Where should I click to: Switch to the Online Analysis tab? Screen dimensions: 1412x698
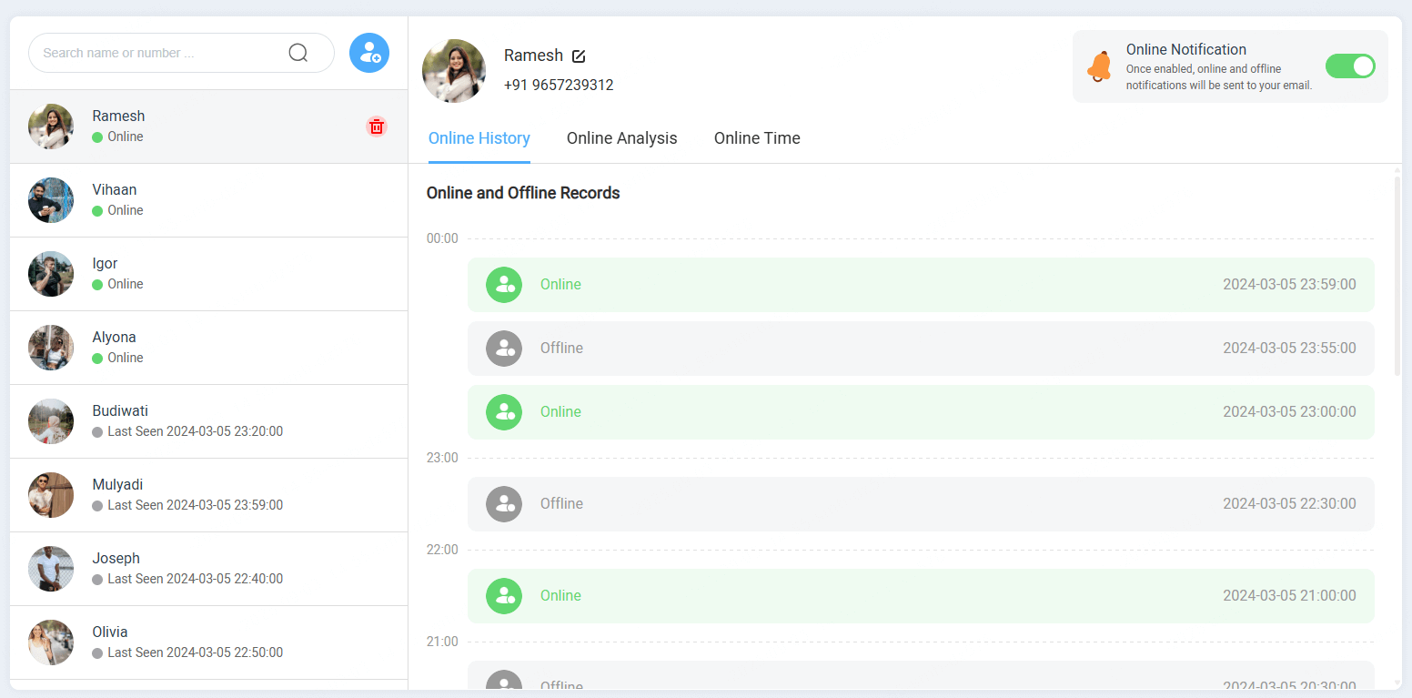click(x=621, y=138)
